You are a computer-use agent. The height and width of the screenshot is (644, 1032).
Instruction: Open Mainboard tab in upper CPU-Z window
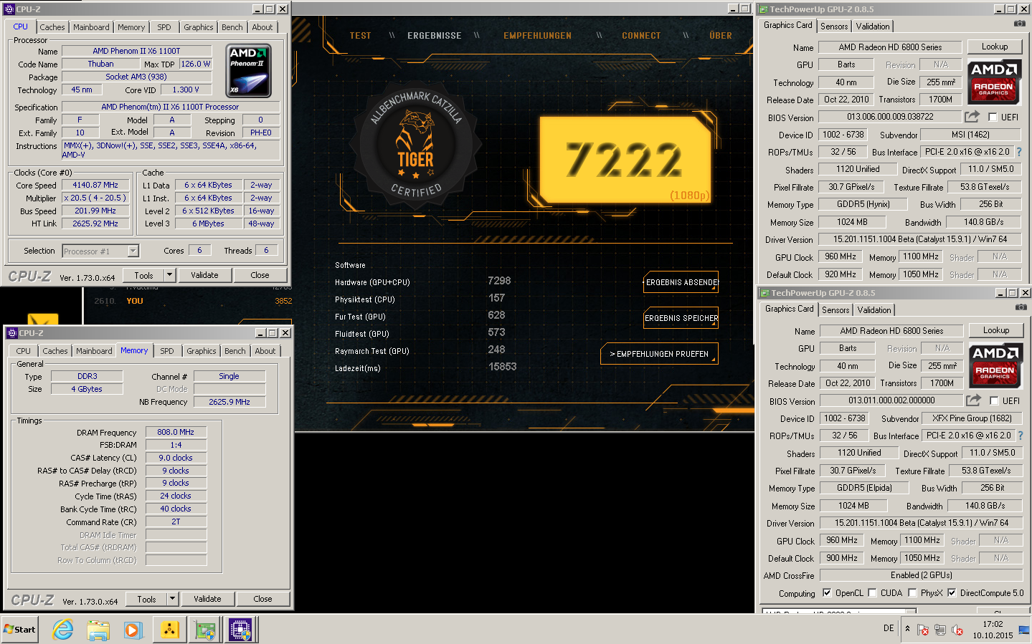91,27
